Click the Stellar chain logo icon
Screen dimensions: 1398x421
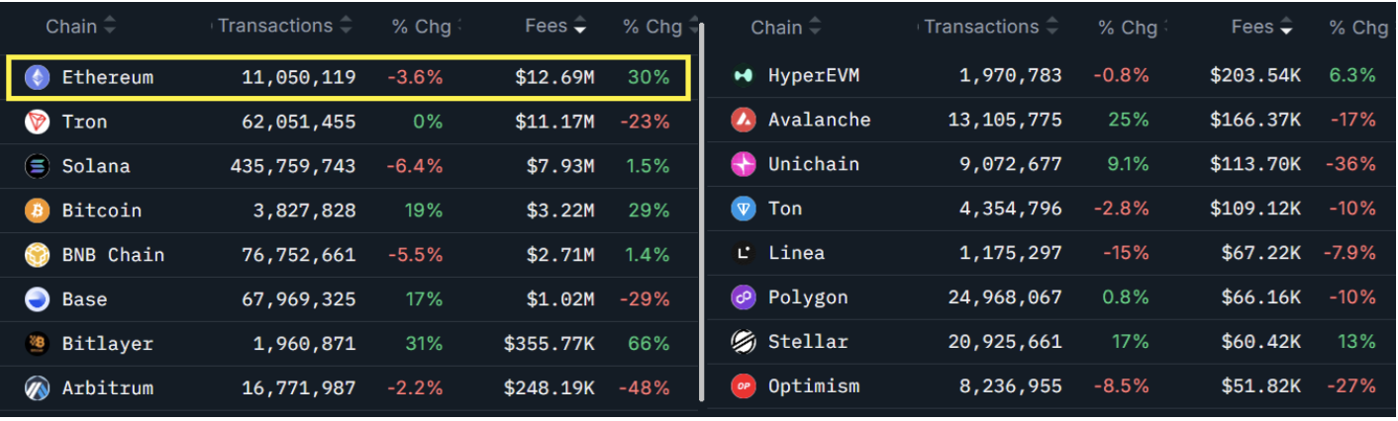click(744, 342)
